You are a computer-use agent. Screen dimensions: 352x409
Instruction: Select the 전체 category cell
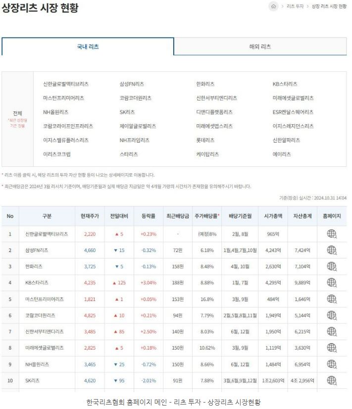(17, 119)
